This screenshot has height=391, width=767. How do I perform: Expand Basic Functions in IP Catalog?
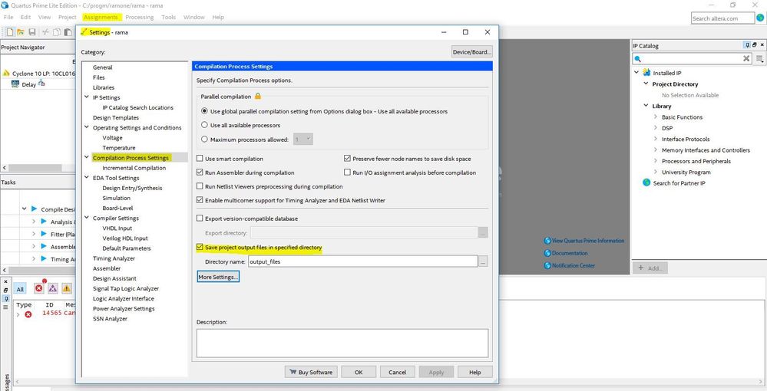coord(656,117)
